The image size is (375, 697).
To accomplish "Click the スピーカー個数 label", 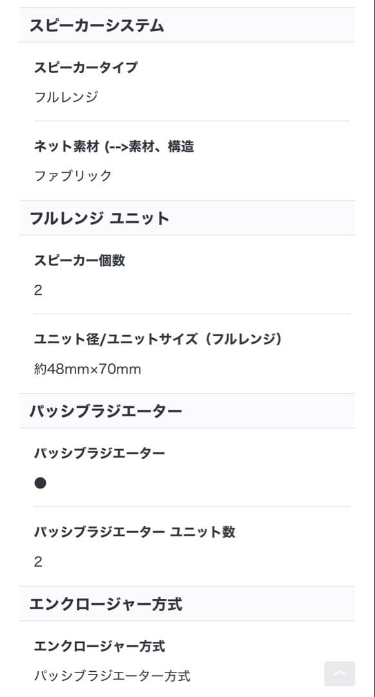I will pos(80,261).
